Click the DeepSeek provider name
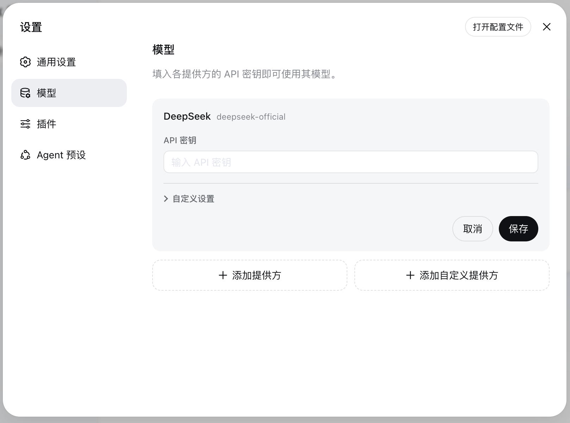This screenshot has width=570, height=423. [187, 116]
